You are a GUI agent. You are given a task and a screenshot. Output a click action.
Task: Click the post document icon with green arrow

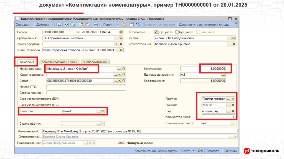click(81, 24)
